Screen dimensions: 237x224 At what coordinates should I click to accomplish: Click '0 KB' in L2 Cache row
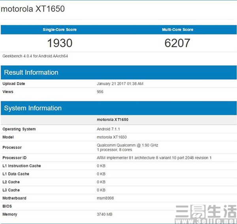101,182
